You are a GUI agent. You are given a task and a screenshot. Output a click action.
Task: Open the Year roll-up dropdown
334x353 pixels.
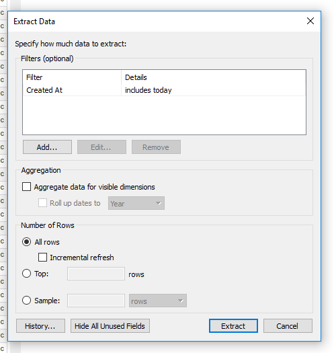pos(136,203)
